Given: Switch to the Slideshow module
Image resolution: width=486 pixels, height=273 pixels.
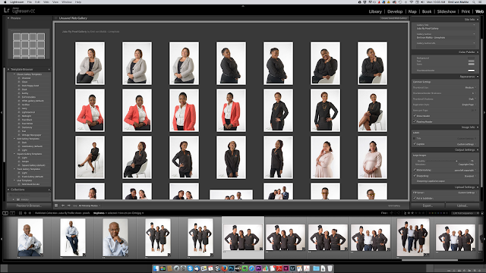Looking at the screenshot, I should 447,11.
